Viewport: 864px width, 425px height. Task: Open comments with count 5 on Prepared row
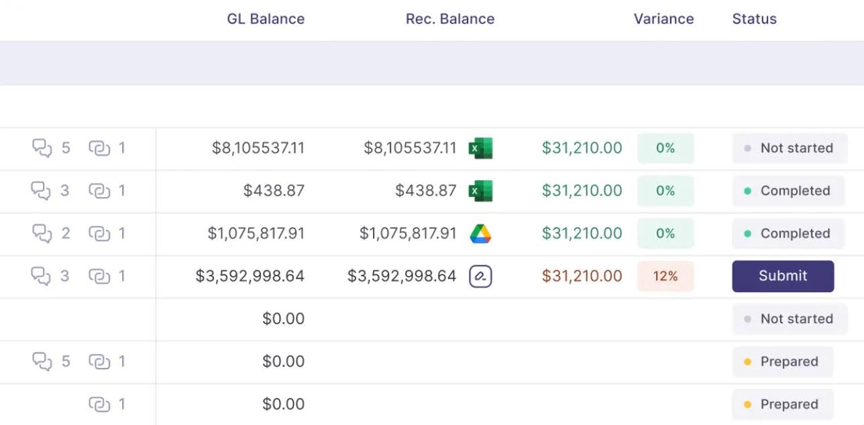point(42,361)
